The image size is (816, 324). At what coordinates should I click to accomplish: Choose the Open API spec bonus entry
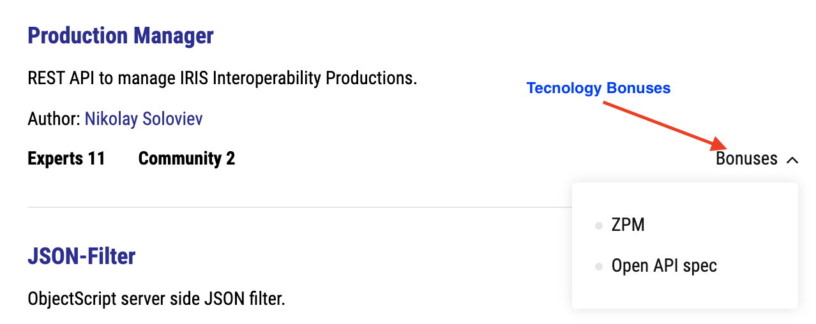click(664, 266)
